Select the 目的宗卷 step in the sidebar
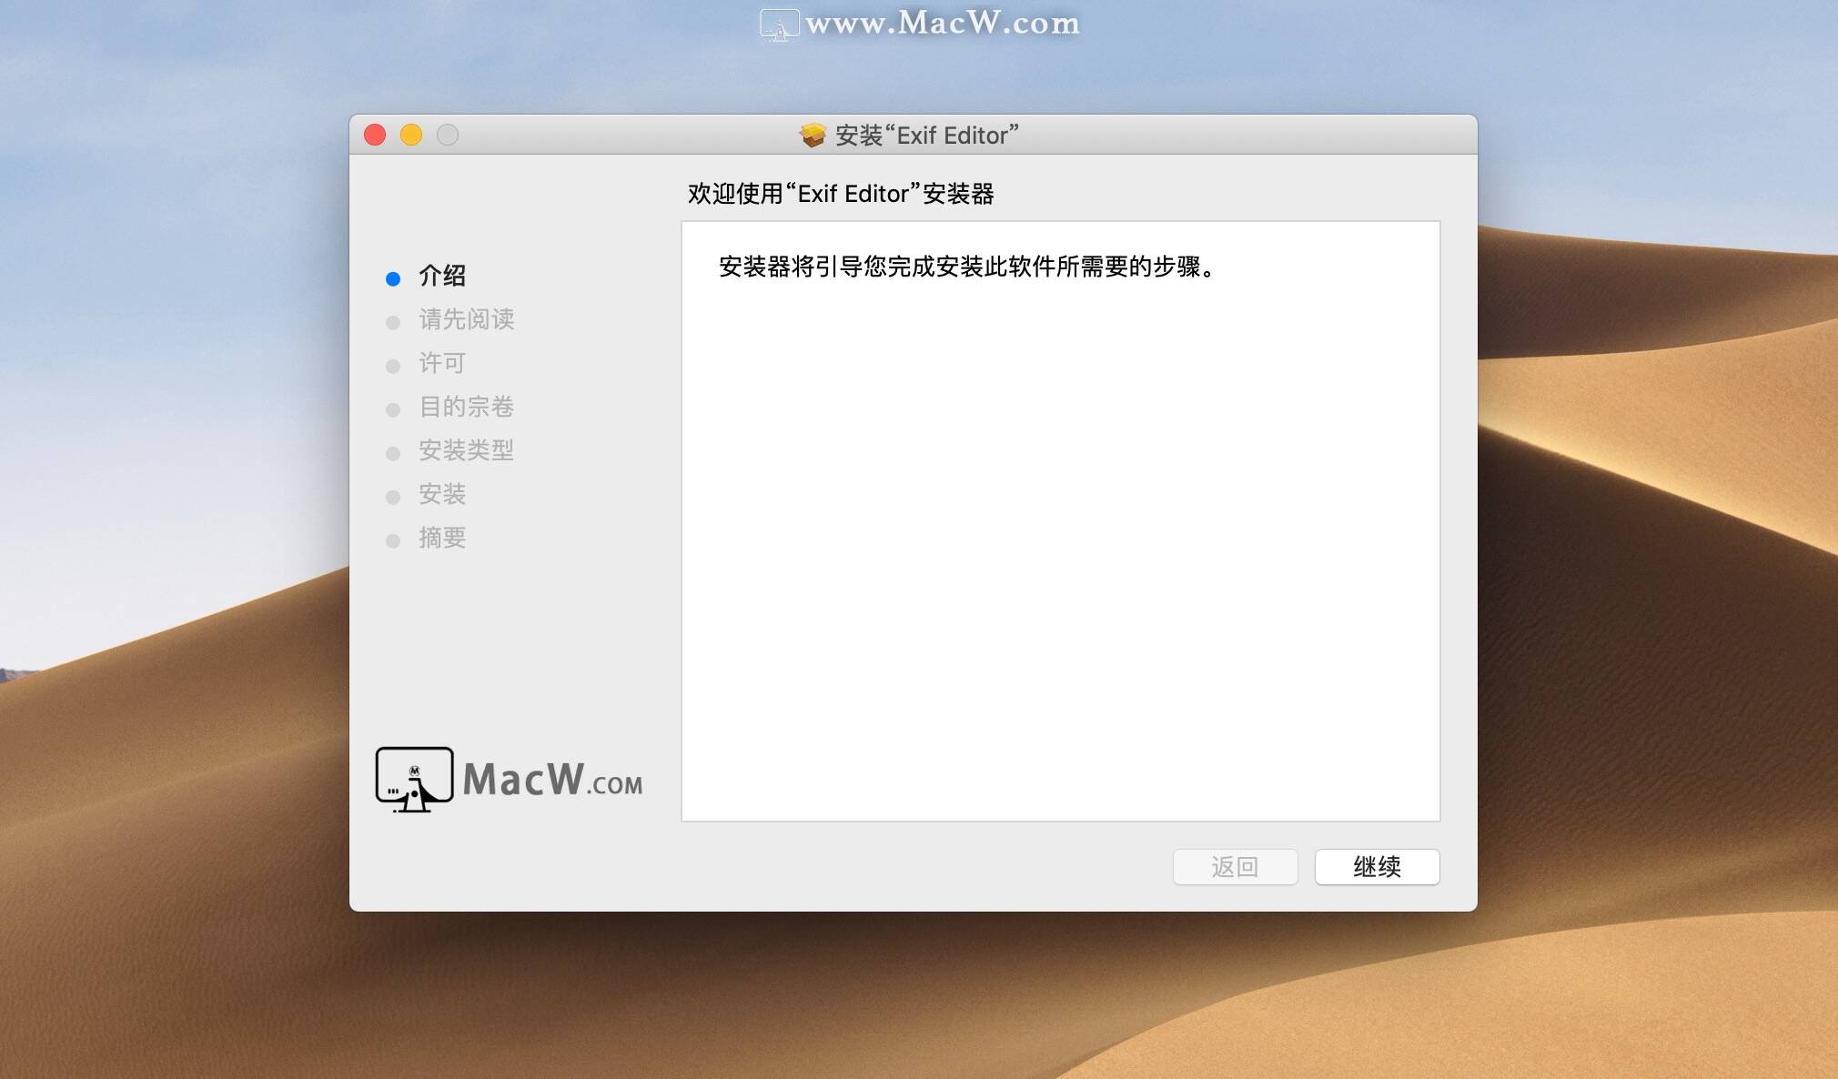The width and height of the screenshot is (1838, 1079). pyautogui.click(x=466, y=407)
